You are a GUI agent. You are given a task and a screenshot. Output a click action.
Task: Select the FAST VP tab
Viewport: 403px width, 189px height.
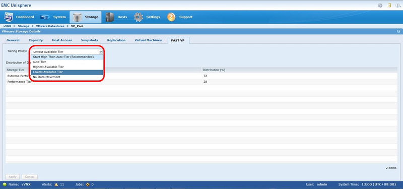[x=178, y=40]
